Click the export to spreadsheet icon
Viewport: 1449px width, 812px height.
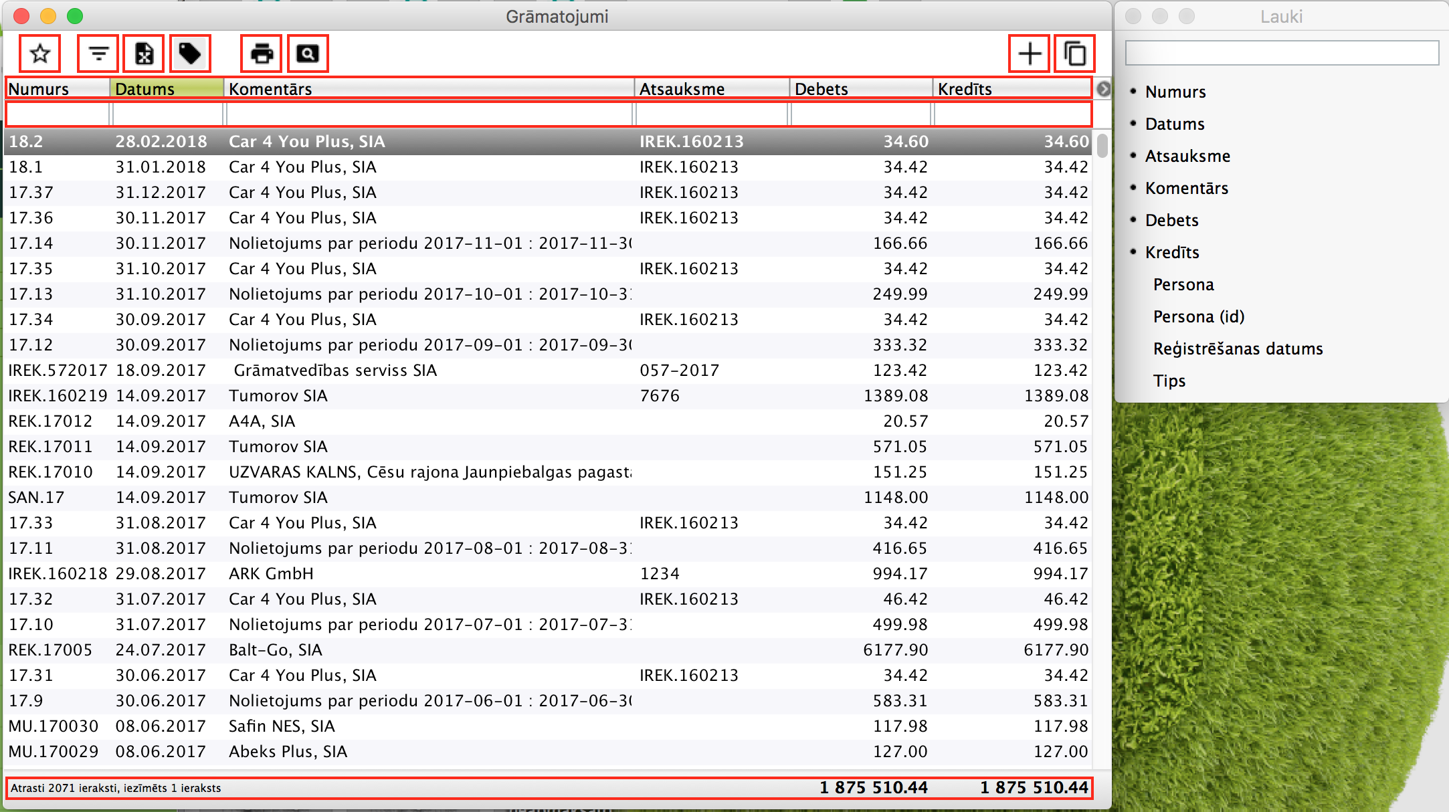144,54
